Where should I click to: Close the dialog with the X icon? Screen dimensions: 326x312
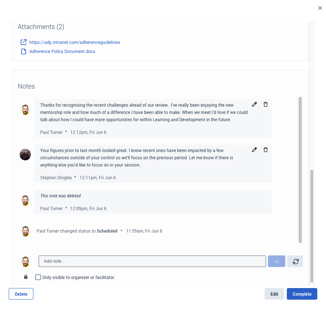(320, 8)
